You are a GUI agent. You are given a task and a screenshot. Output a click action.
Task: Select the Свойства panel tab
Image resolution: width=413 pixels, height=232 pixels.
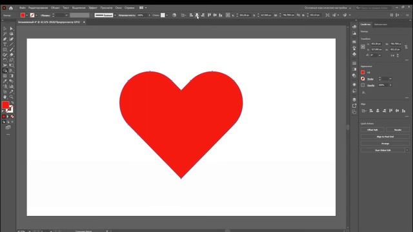pyautogui.click(x=365, y=24)
